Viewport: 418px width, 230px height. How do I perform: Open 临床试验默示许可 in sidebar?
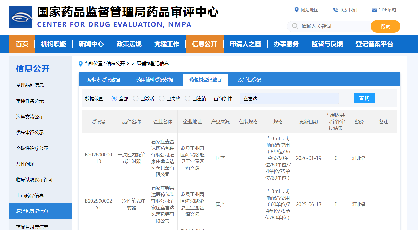coord(41,180)
